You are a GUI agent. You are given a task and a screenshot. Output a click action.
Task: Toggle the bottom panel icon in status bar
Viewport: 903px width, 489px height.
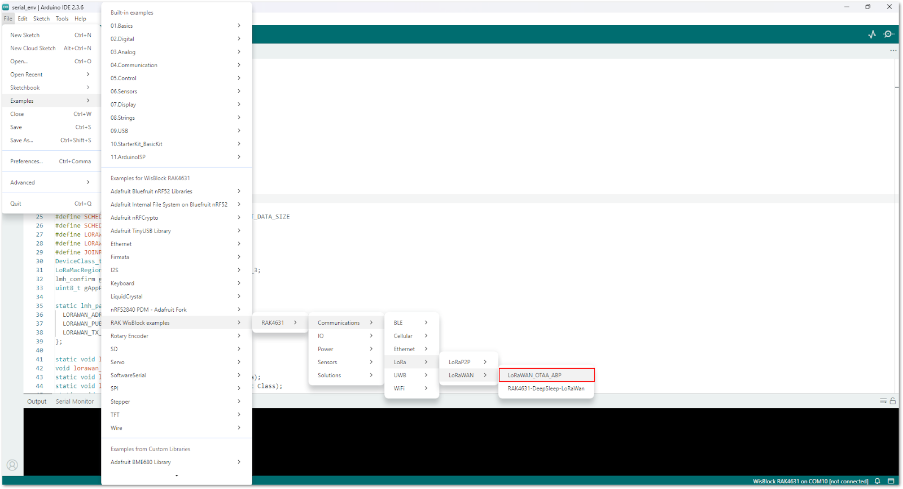coord(891,482)
